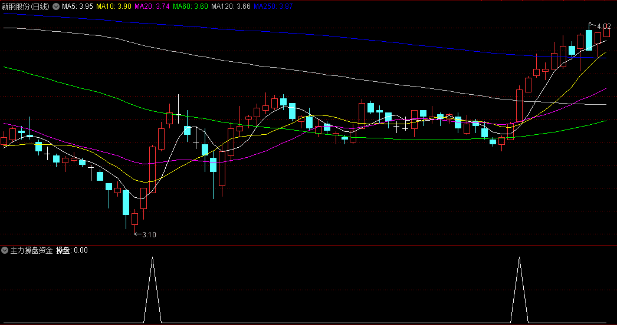Click the blue MA250: 3.87 label

coord(273,6)
